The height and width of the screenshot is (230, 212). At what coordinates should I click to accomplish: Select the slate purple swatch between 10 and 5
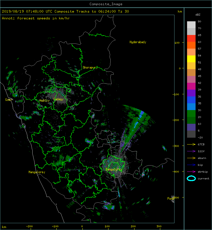pos(191,127)
